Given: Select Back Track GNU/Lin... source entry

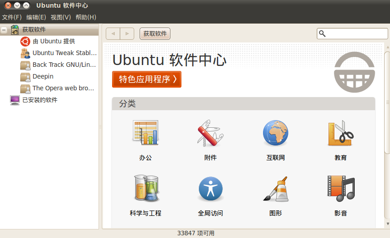Looking at the screenshot, I should (x=64, y=65).
